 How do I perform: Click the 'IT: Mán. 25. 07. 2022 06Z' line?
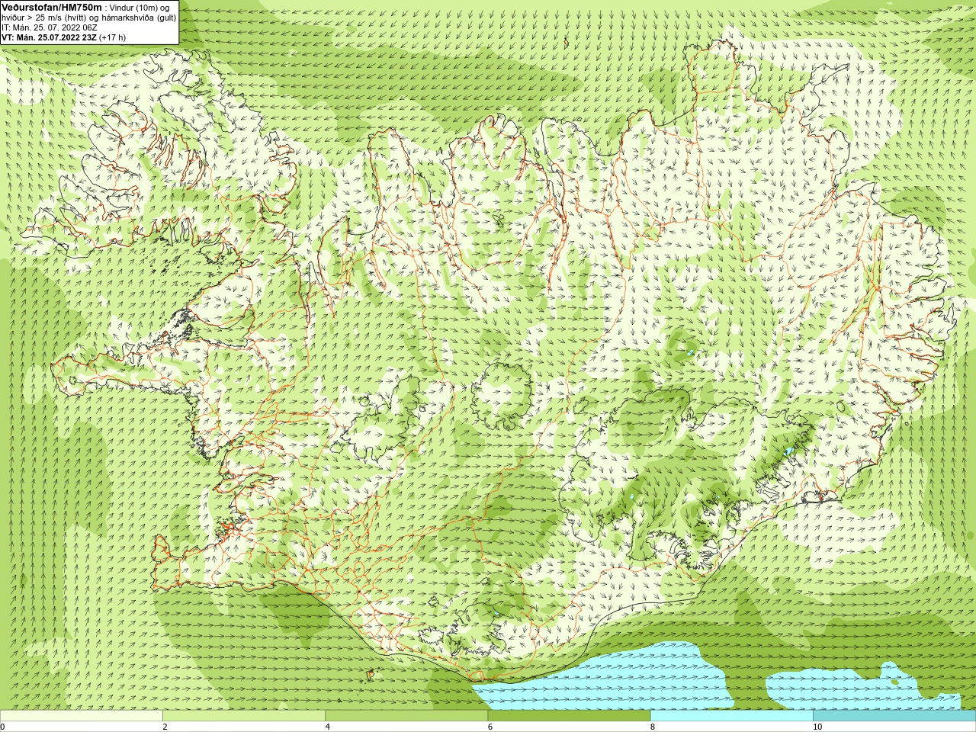50,27
